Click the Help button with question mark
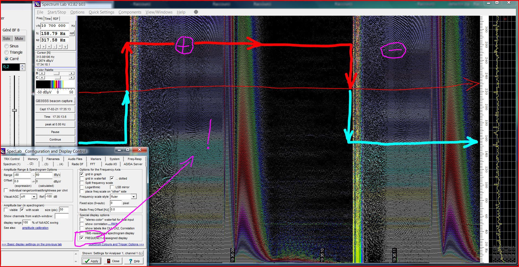 pos(134,261)
